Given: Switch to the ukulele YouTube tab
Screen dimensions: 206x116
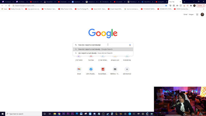Looking at the screenshot, I should (119, 2).
